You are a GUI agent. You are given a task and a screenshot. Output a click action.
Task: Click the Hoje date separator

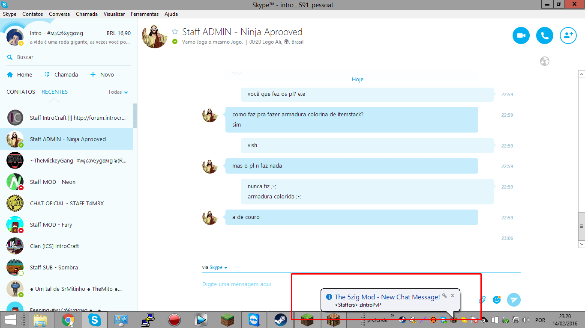coord(357,80)
